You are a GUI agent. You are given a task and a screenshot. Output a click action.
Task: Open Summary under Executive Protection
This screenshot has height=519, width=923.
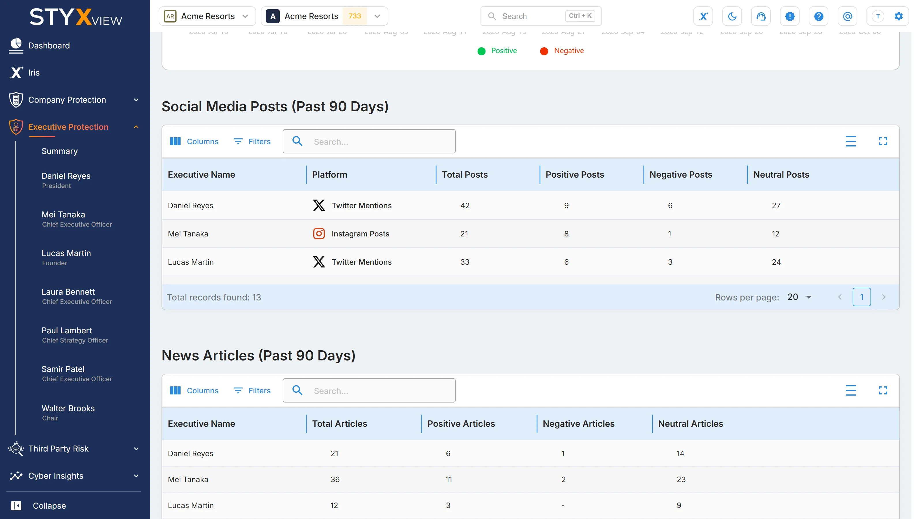pos(59,151)
